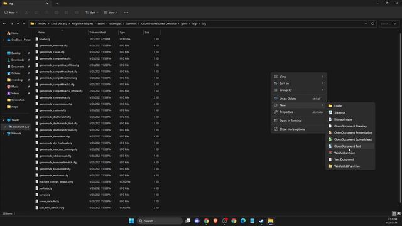402x226 pixels.
Task: Click the Refresh button by address bar
Action: tap(372, 24)
